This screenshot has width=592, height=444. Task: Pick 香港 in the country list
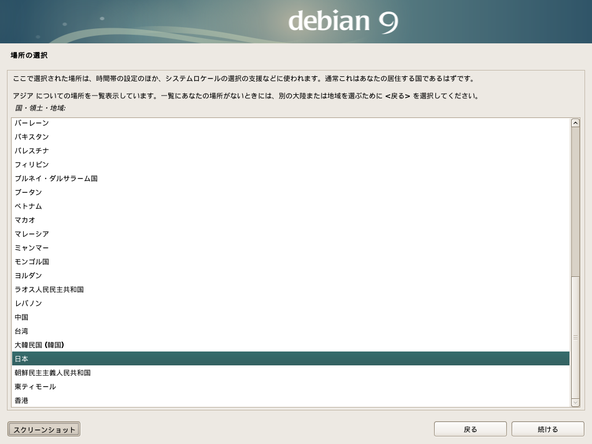tap(290, 401)
